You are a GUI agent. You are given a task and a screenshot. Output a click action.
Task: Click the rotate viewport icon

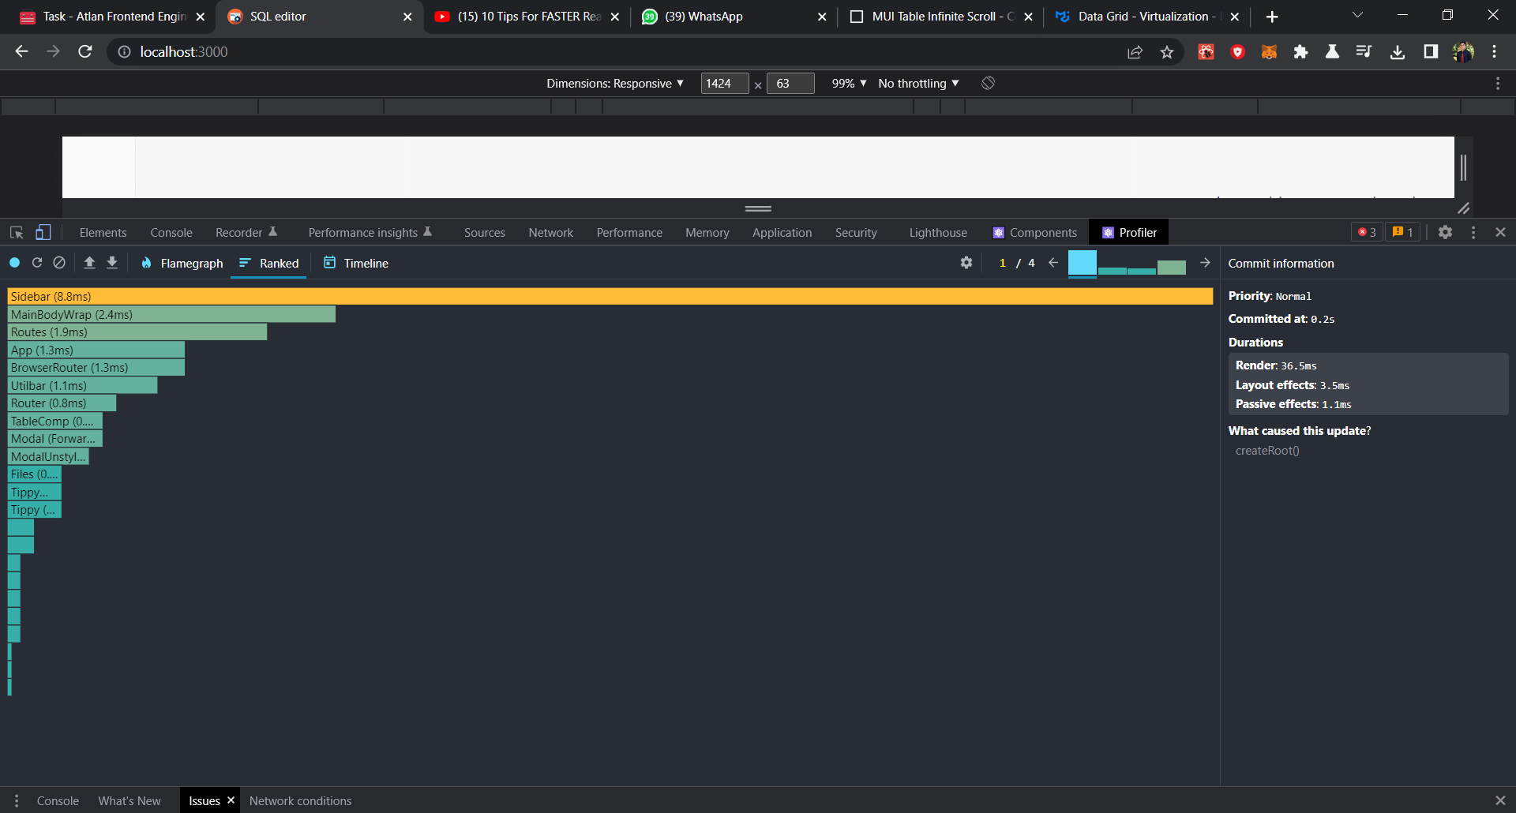(988, 83)
